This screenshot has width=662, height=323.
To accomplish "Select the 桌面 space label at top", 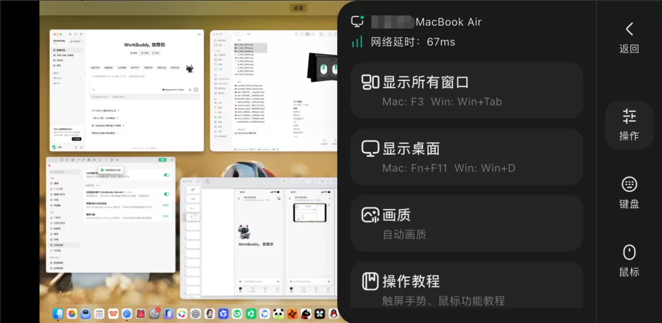I will point(299,7).
